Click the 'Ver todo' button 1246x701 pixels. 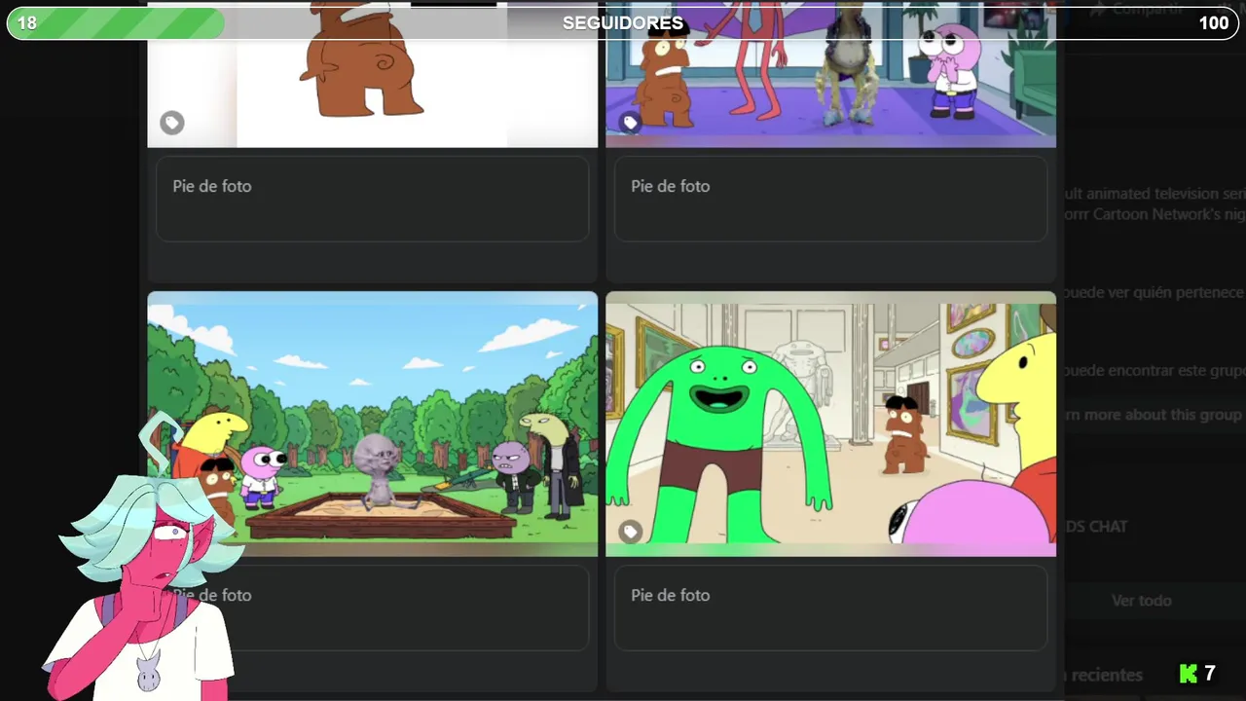pos(1142,601)
